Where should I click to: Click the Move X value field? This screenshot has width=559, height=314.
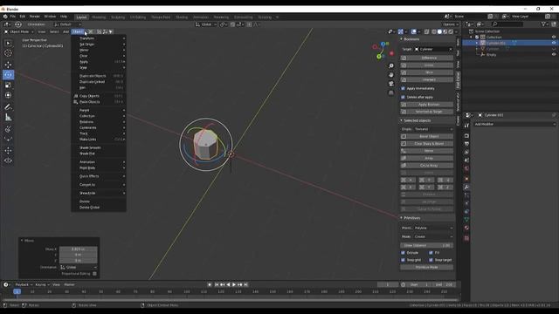click(x=79, y=249)
